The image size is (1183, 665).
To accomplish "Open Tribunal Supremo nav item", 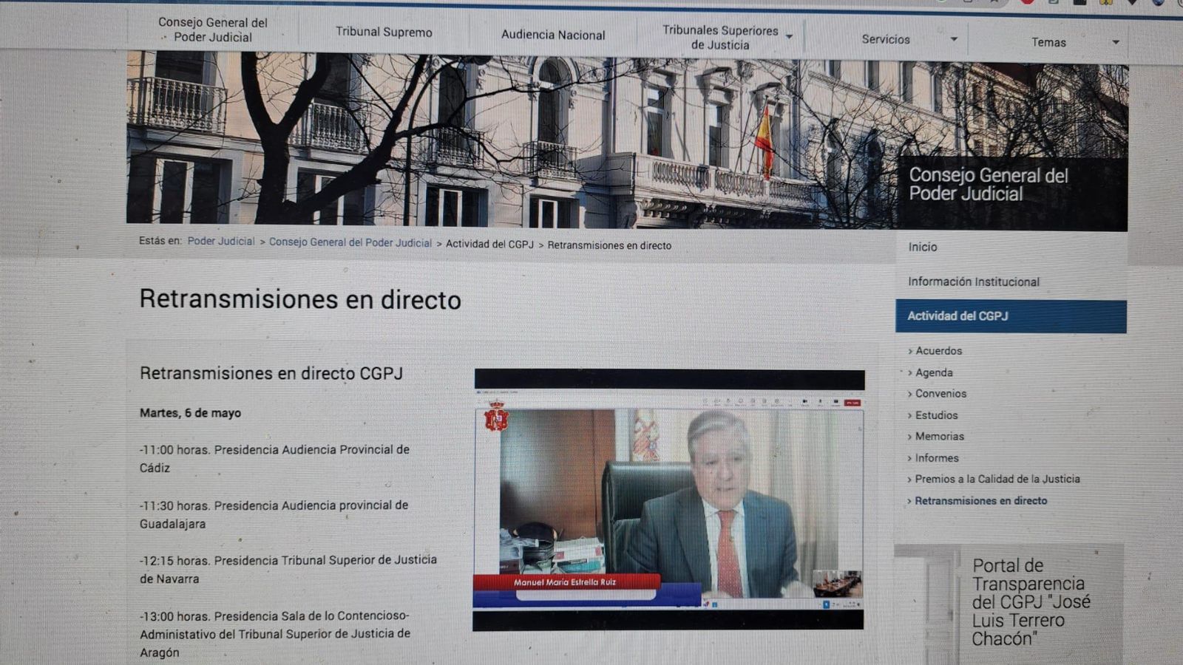I will (384, 32).
